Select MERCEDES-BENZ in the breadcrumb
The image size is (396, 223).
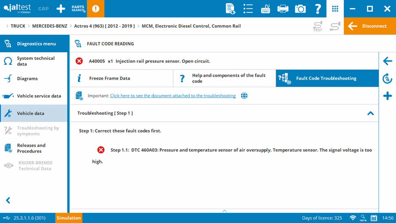pyautogui.click(x=50, y=26)
